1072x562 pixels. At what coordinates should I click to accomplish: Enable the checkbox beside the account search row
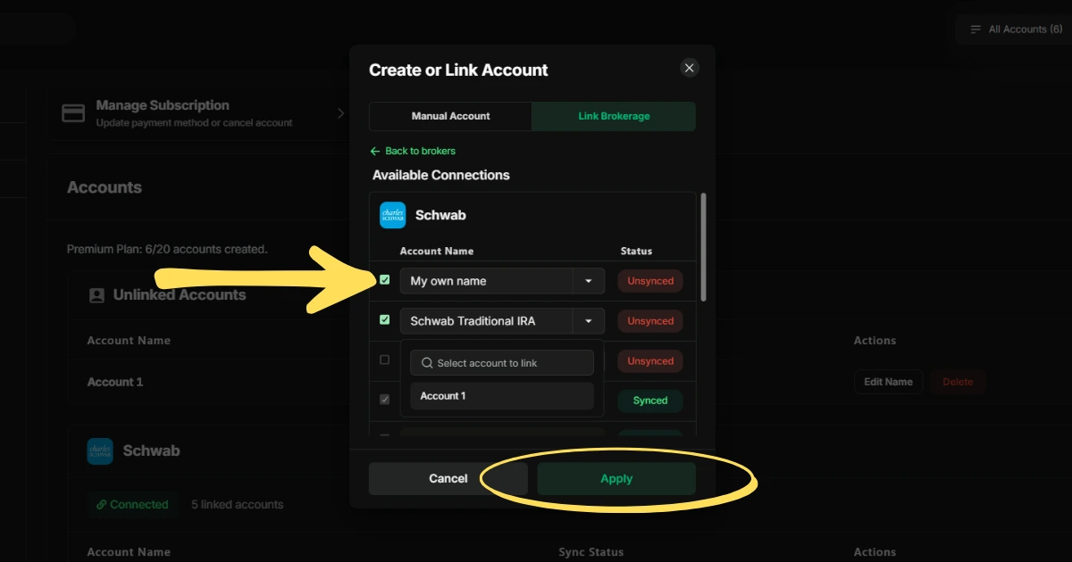coord(384,360)
